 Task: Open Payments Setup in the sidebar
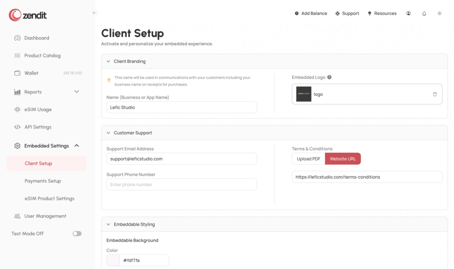[43, 181]
